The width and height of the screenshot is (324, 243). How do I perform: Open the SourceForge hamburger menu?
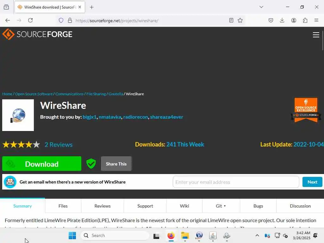[316, 35]
